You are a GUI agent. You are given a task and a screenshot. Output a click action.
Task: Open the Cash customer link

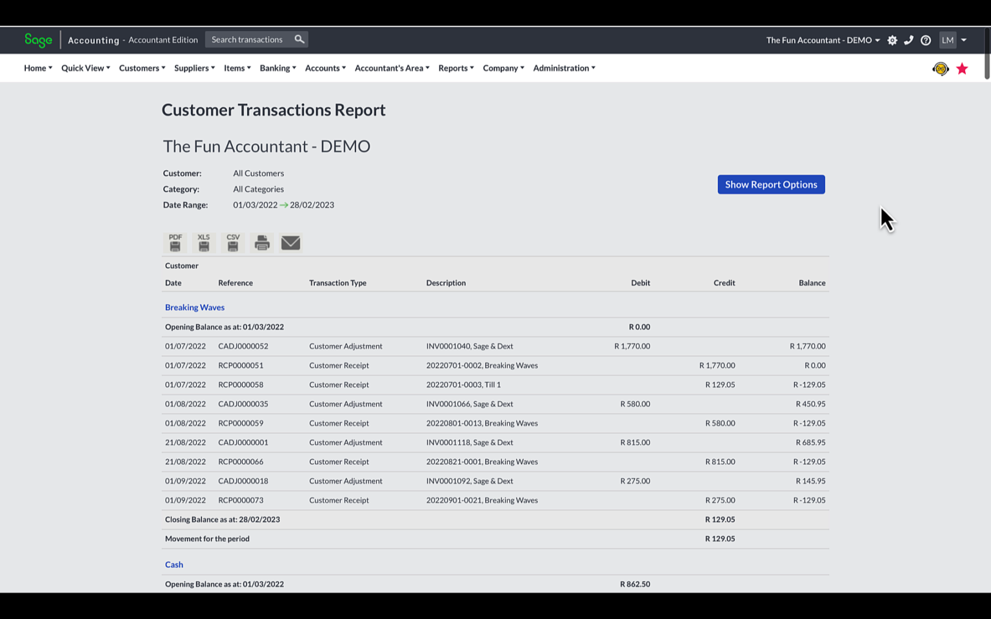coord(174,564)
